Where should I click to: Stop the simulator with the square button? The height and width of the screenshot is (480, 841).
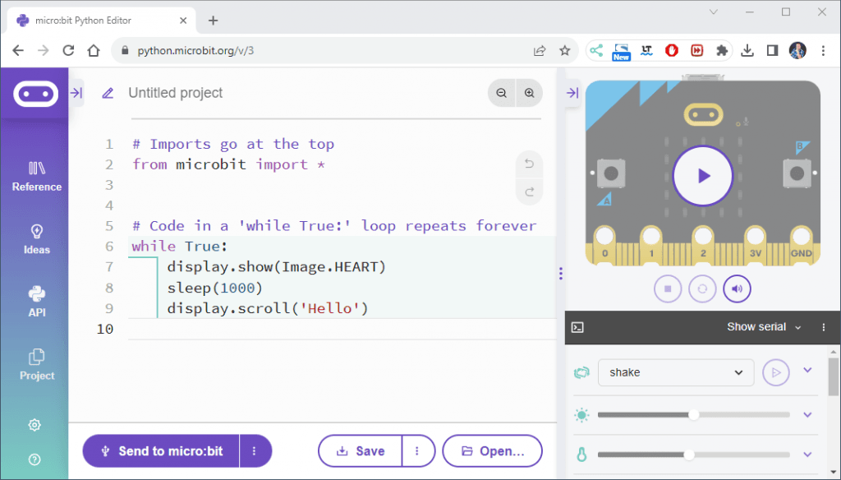tap(668, 288)
